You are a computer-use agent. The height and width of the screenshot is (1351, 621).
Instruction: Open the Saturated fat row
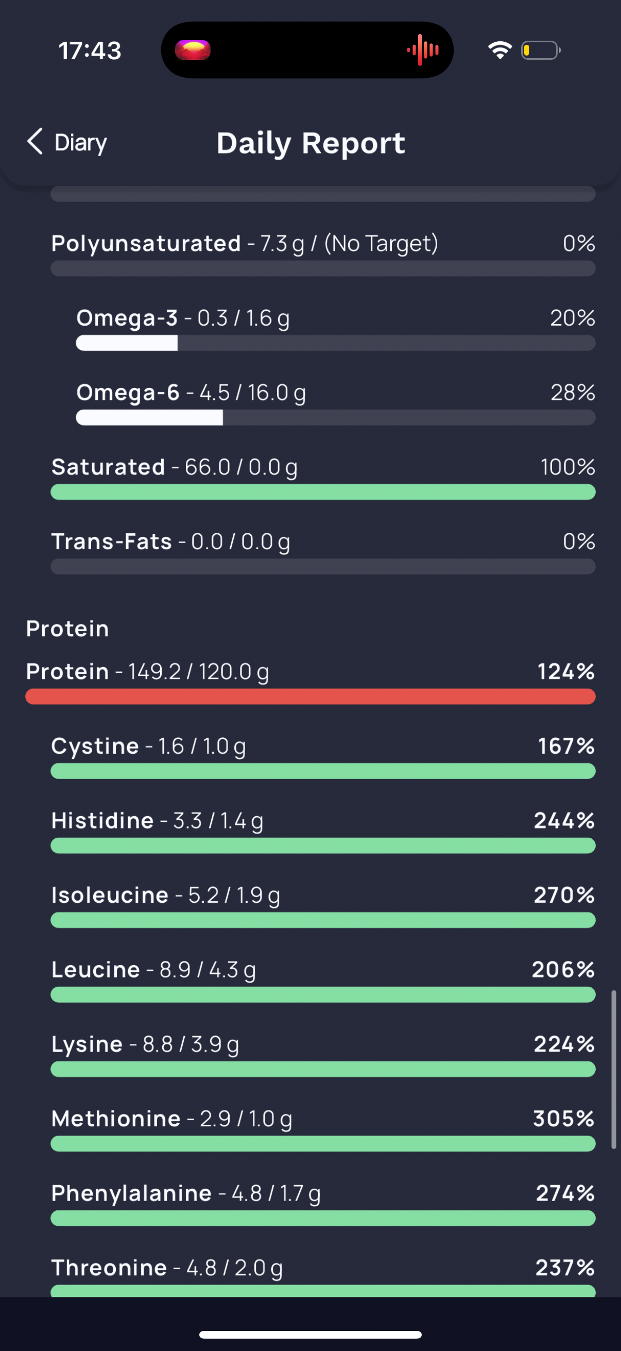pos(323,478)
